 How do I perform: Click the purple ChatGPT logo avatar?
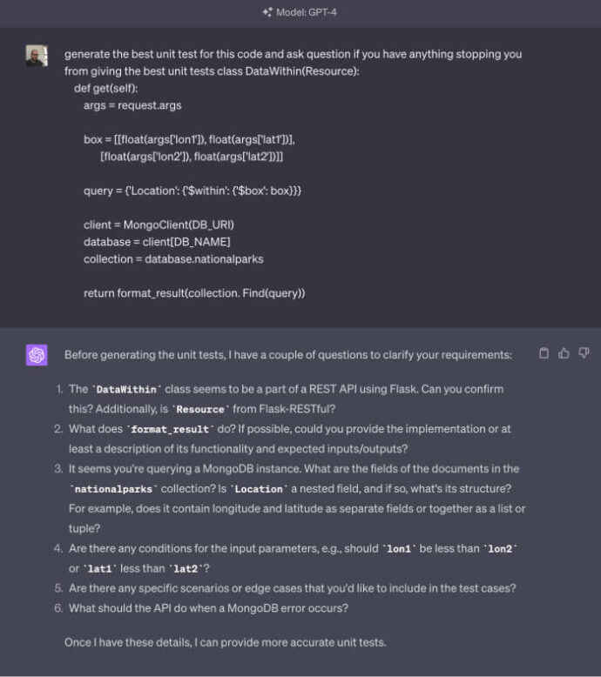click(37, 355)
